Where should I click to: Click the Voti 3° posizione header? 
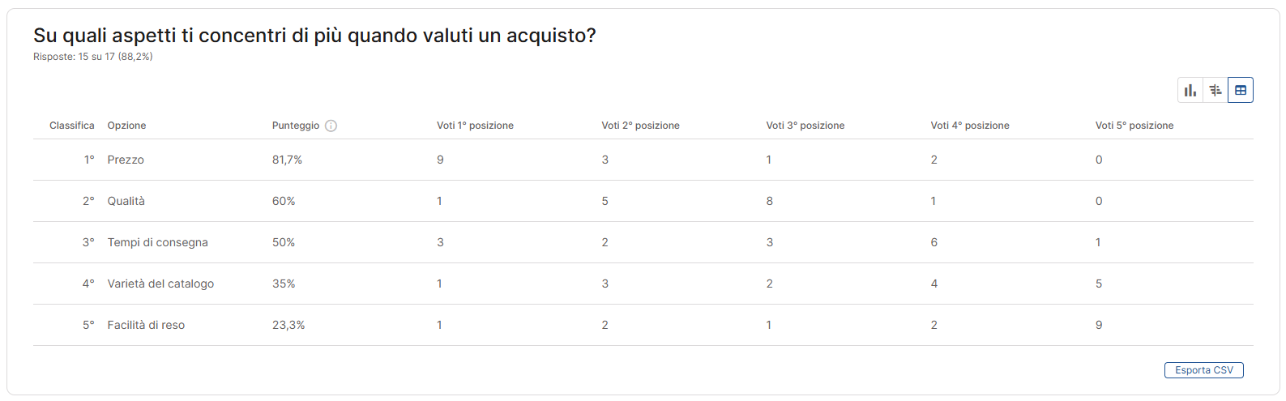pos(805,126)
